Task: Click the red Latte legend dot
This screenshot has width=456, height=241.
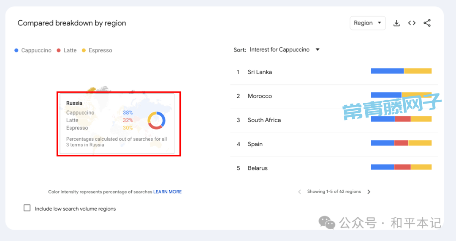Action: (58, 50)
